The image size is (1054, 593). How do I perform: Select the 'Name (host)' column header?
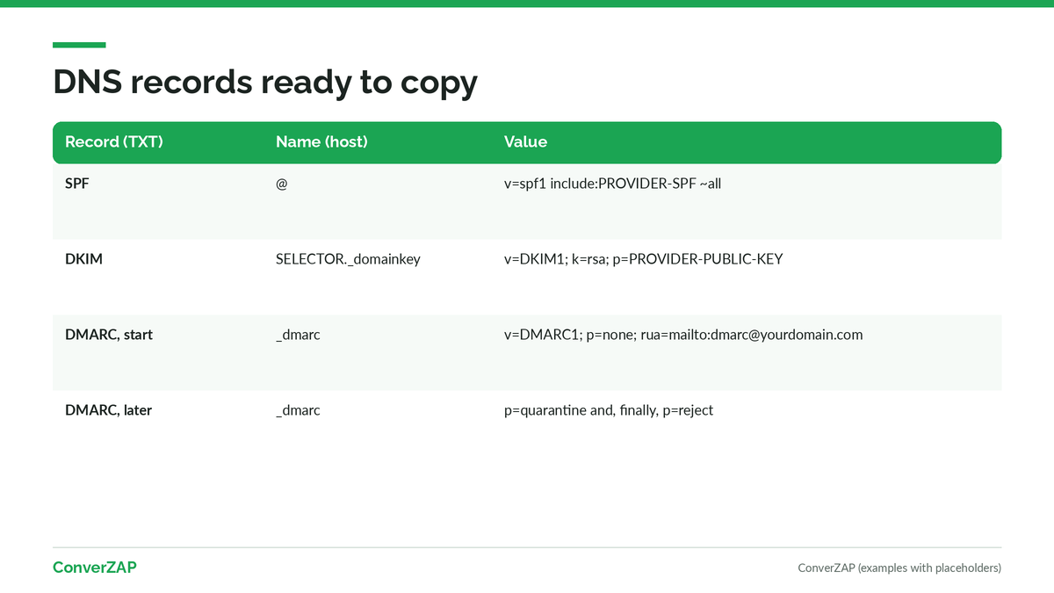(x=321, y=141)
